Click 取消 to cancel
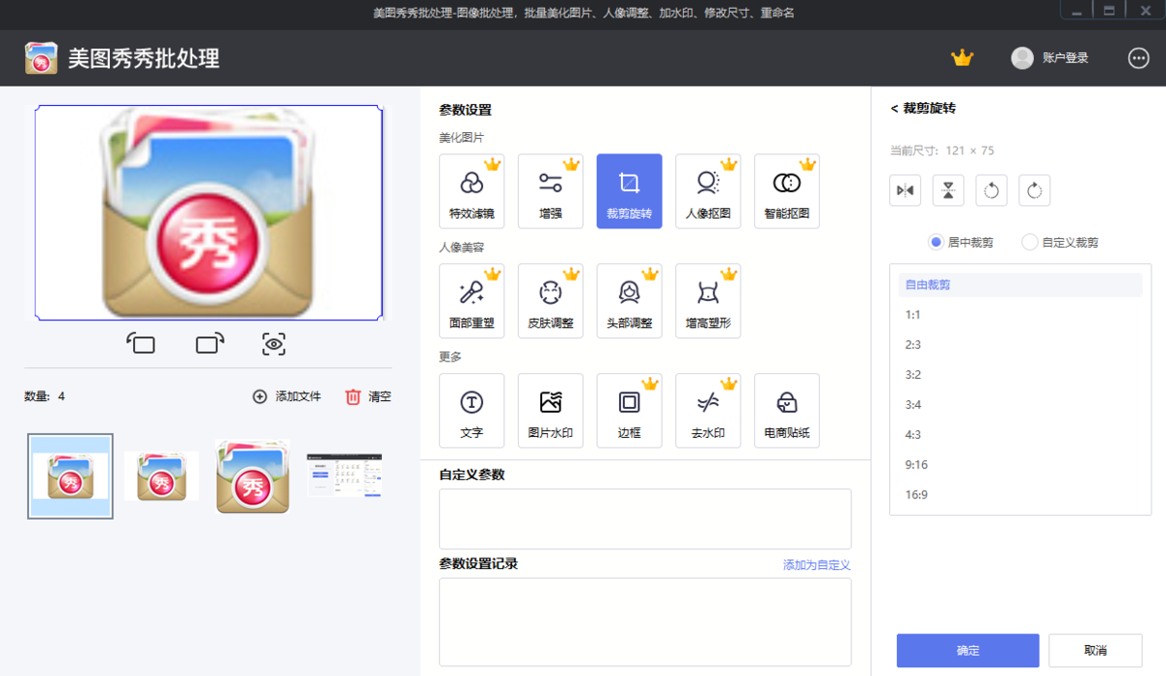This screenshot has height=676, width=1166. point(1095,651)
